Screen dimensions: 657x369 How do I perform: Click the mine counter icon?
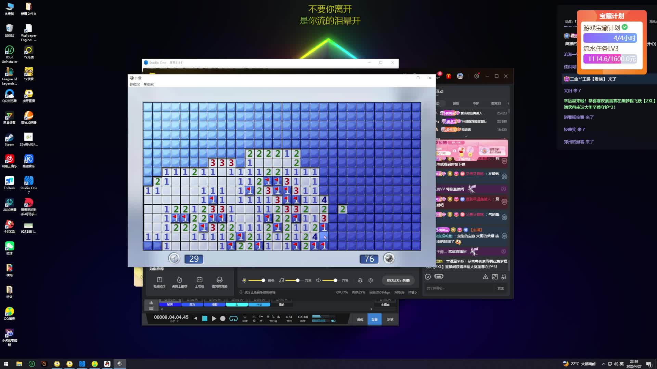[388, 258]
